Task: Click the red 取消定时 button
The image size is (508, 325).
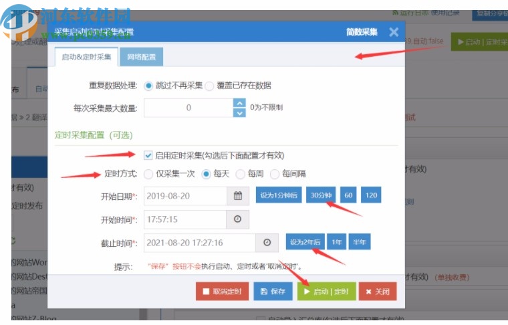Action: click(x=222, y=292)
